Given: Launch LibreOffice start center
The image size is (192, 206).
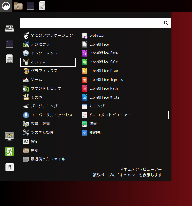Looking at the screenshot, I should [x=124, y=44].
